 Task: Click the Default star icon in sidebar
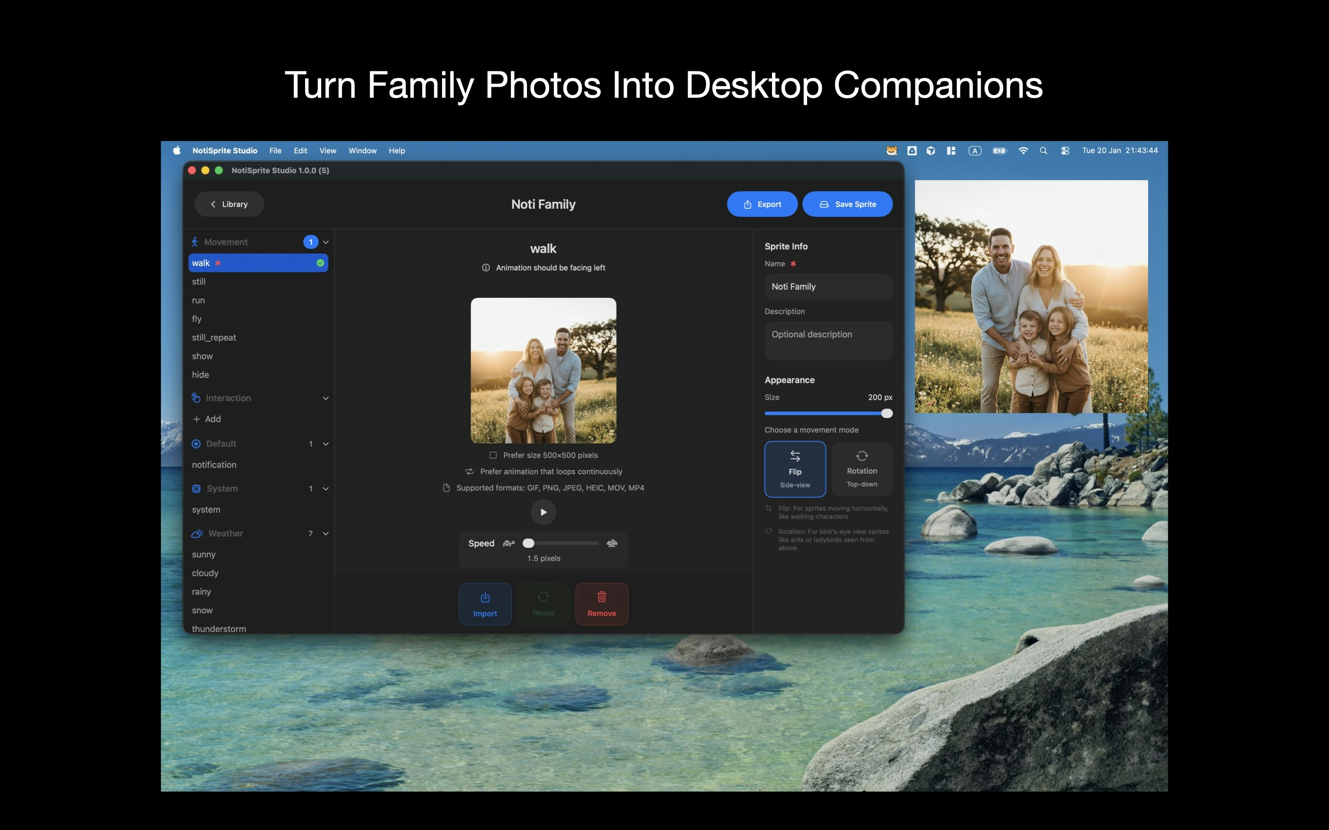tap(196, 444)
